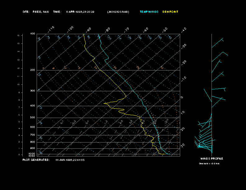This screenshot has width=246, height=190.
Task: Click the SITE: FIXED, NAU header label
Action: (36, 12)
